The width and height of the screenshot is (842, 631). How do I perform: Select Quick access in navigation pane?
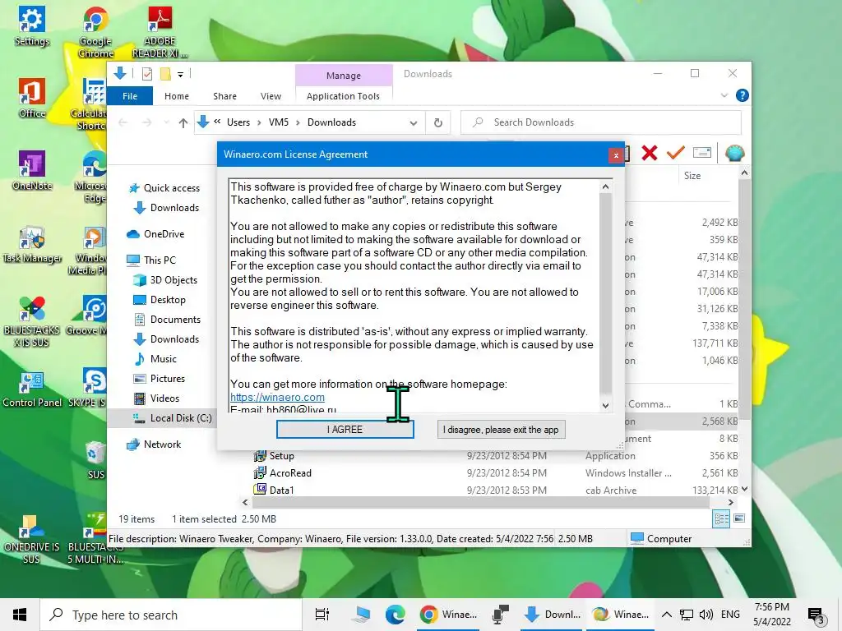pyautogui.click(x=171, y=188)
